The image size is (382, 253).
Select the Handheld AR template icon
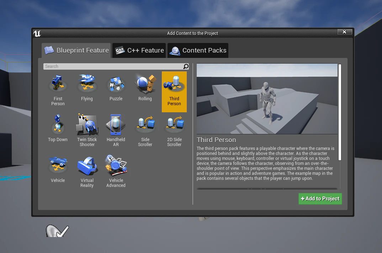pos(116,124)
